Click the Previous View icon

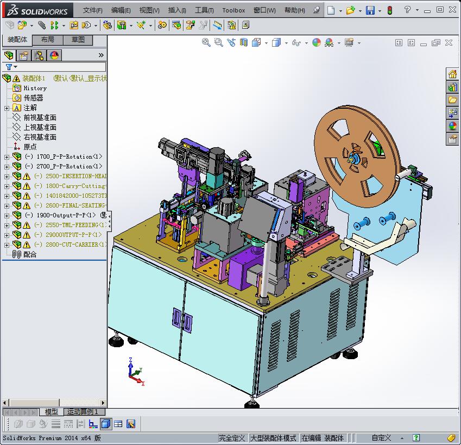click(x=231, y=42)
